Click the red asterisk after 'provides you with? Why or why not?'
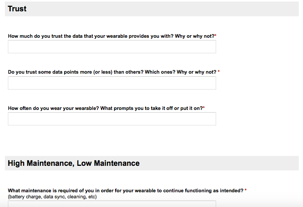Viewport: 303px width, 207px height. point(215,36)
